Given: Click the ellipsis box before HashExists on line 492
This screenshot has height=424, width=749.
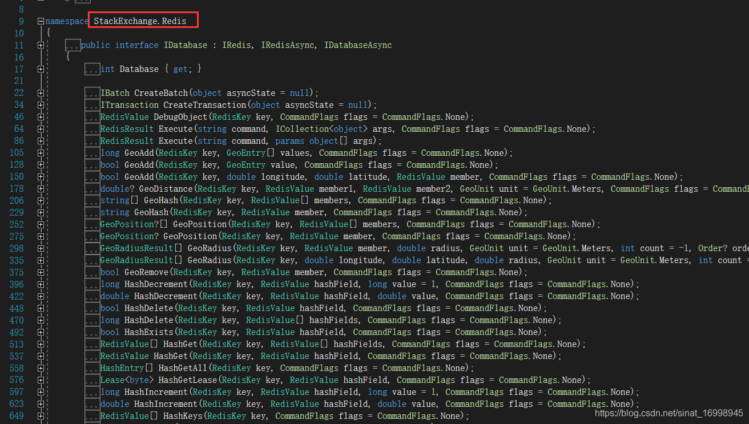Looking at the screenshot, I should tap(93, 332).
